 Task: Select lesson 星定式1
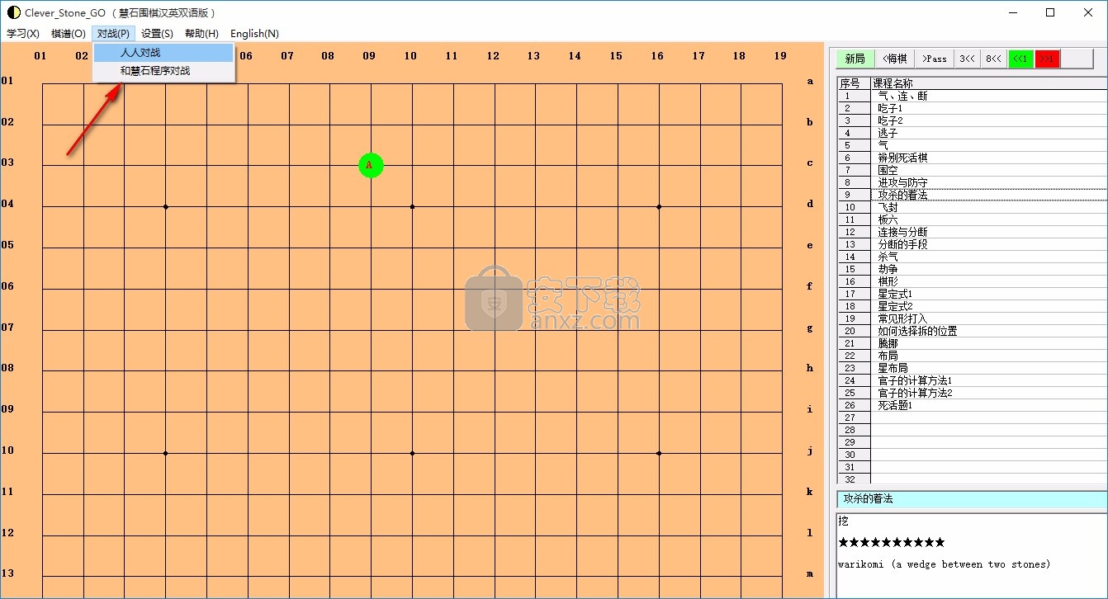click(988, 294)
